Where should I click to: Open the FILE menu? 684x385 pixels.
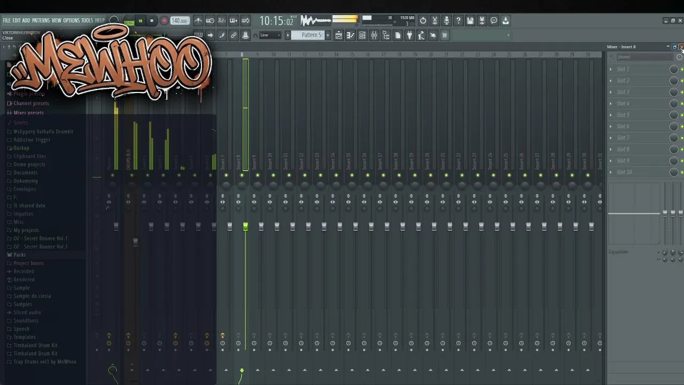pyautogui.click(x=6, y=20)
